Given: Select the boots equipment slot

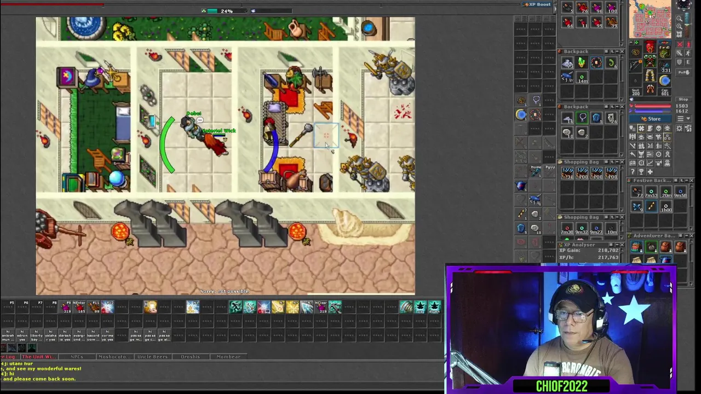Looking at the screenshot, I should 650,89.
